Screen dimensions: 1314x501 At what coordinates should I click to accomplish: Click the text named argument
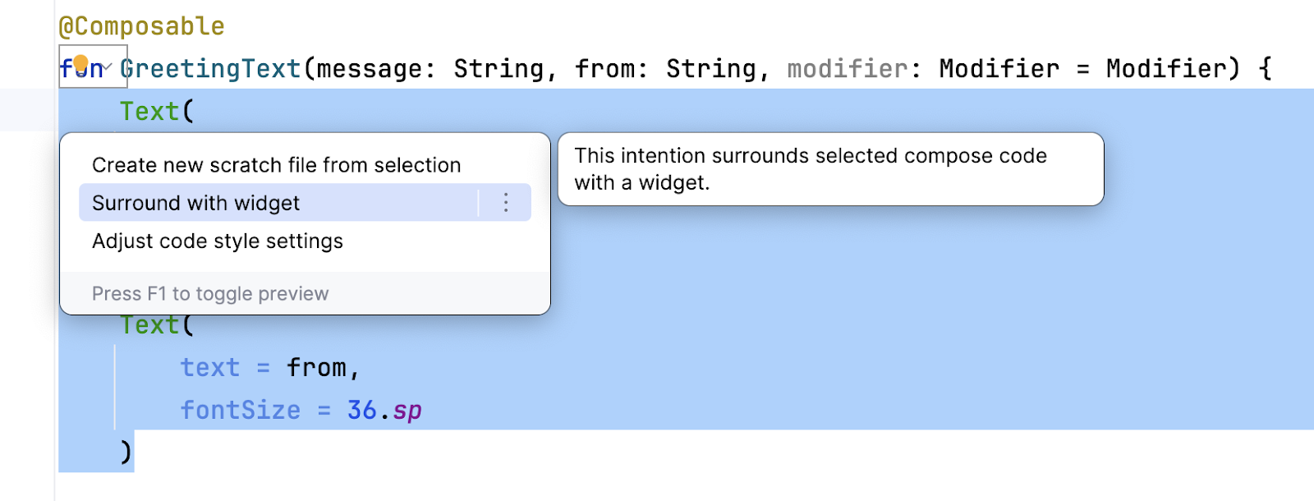point(210,367)
